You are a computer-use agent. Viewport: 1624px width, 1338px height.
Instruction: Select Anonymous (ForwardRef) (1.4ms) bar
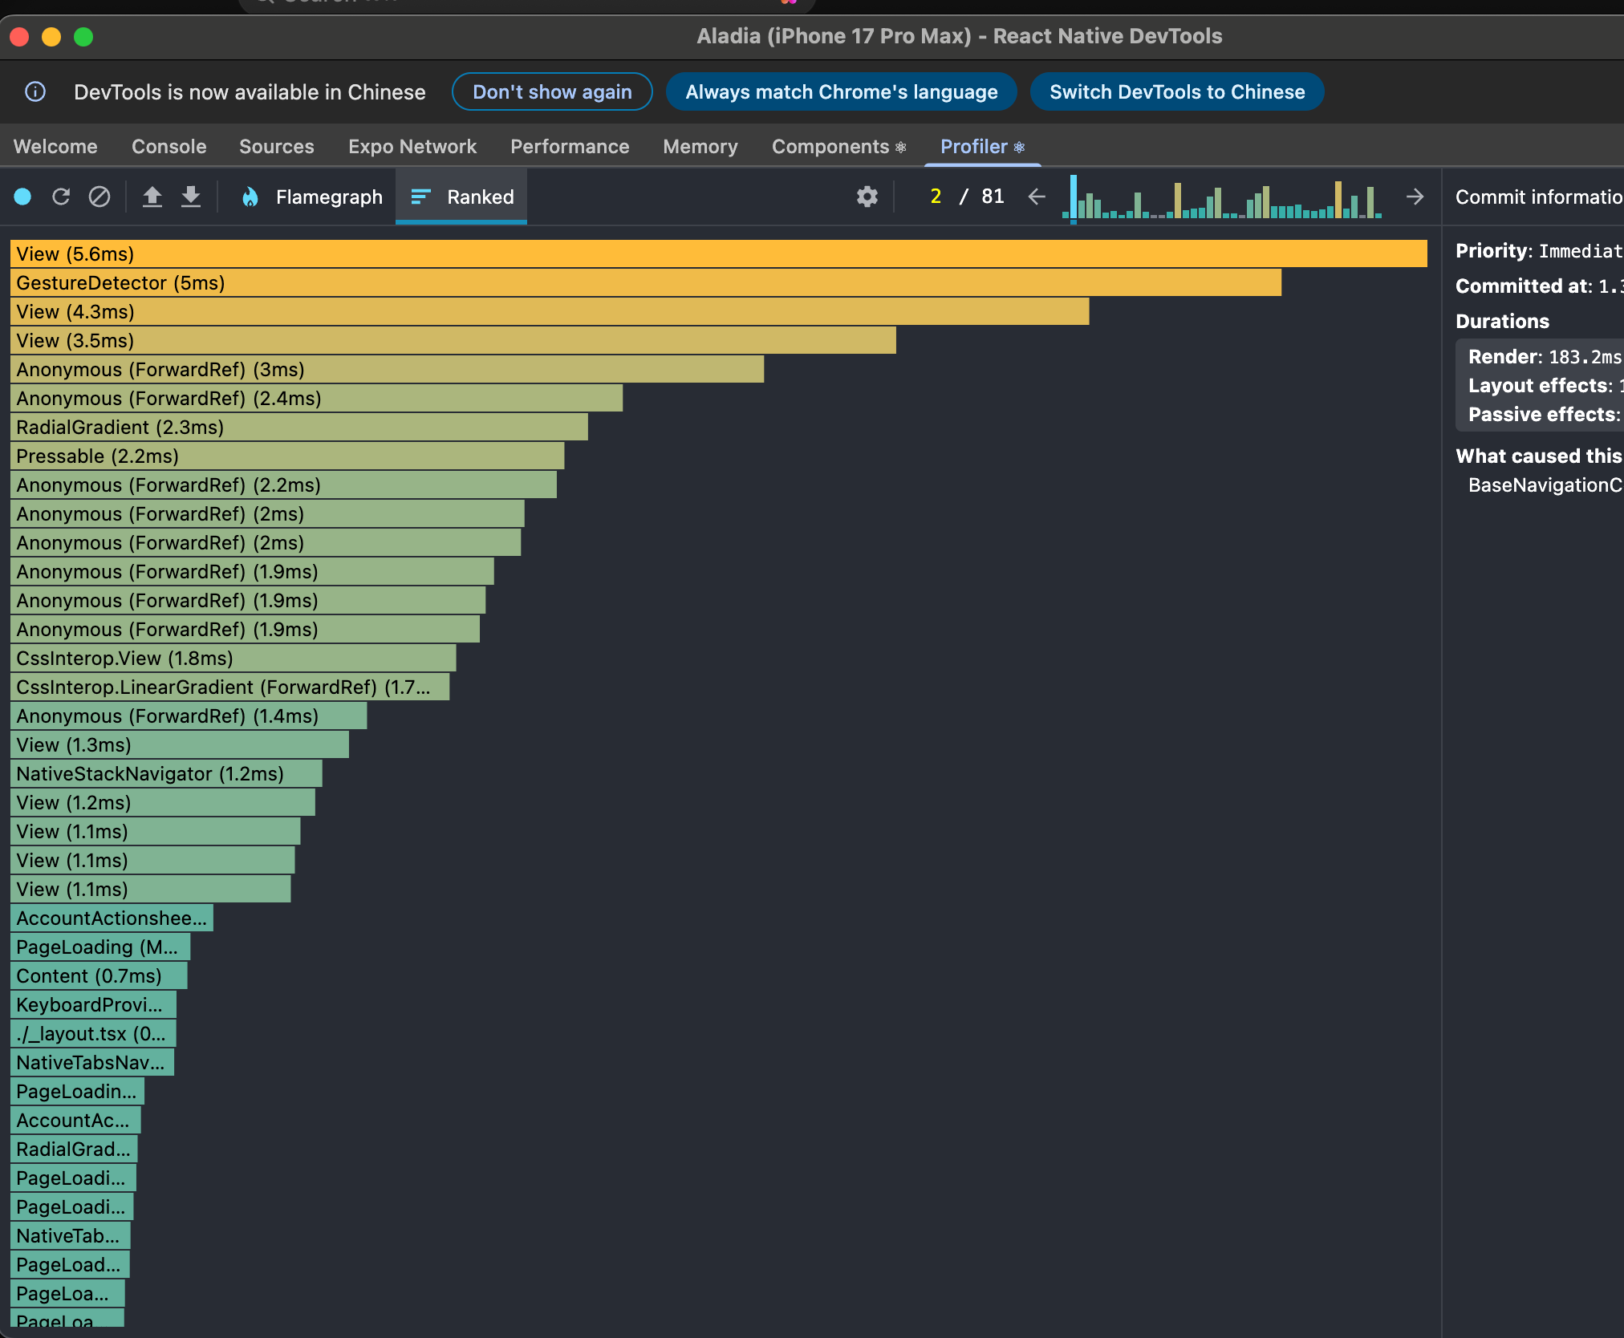189,716
